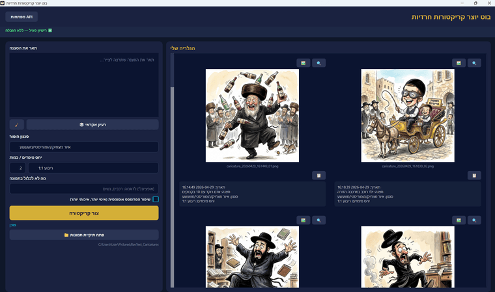Open the aspect ratio dropdown showing 1:1
Screen dimensions: 495x292
click(93, 168)
